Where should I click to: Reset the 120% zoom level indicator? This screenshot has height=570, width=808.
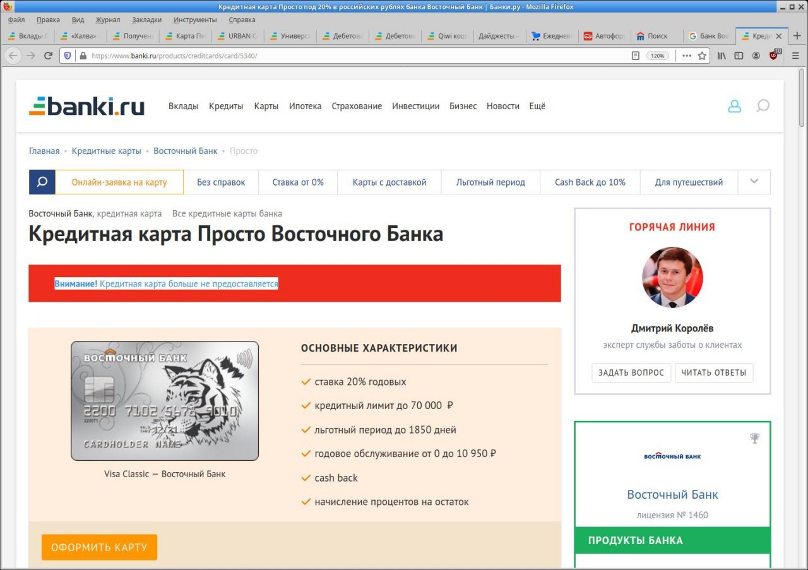click(657, 56)
